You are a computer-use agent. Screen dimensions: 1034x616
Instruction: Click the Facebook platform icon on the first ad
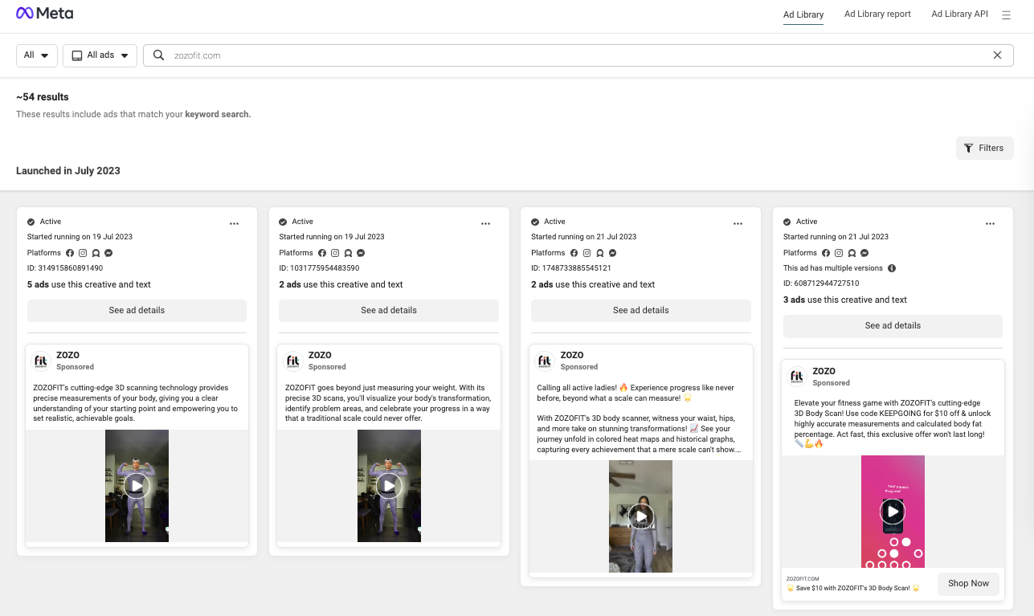tap(70, 252)
